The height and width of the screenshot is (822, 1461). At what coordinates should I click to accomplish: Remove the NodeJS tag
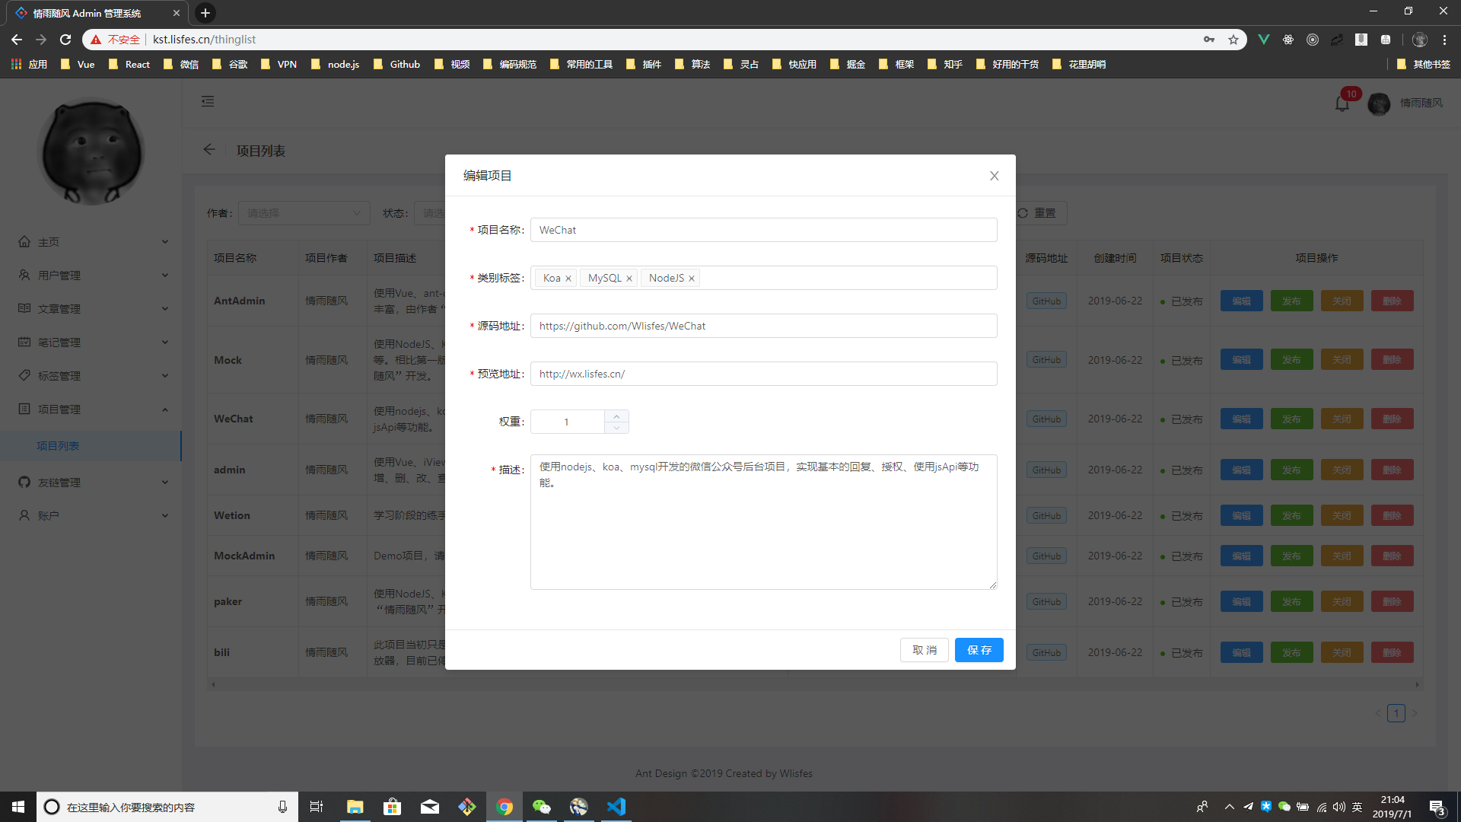click(x=692, y=279)
